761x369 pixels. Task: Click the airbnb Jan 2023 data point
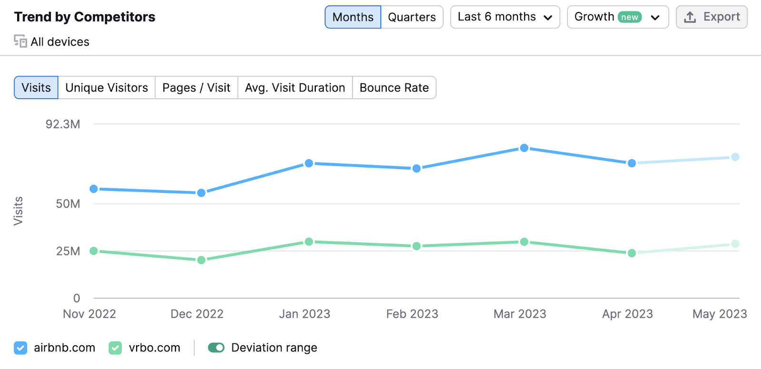(309, 163)
